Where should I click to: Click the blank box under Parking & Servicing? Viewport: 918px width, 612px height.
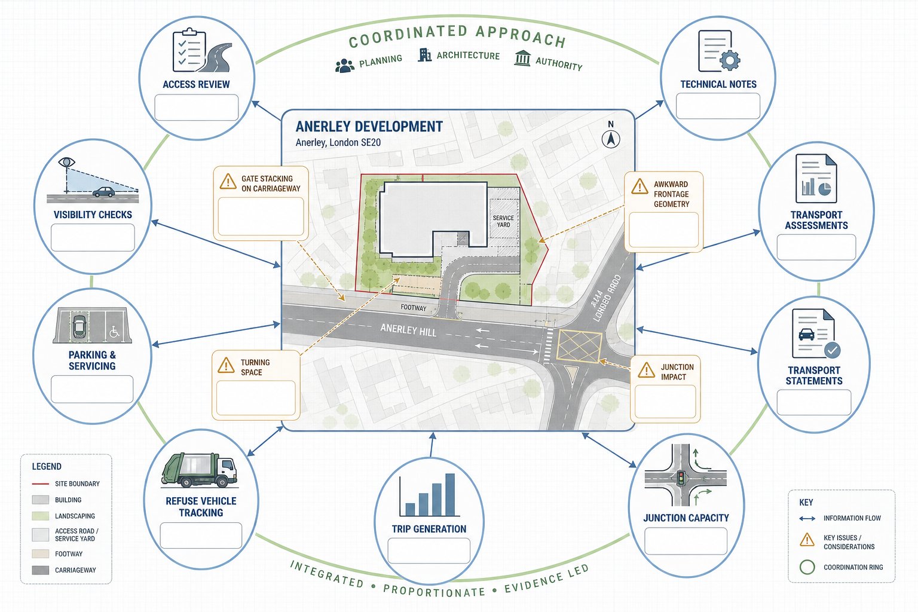[92, 389]
